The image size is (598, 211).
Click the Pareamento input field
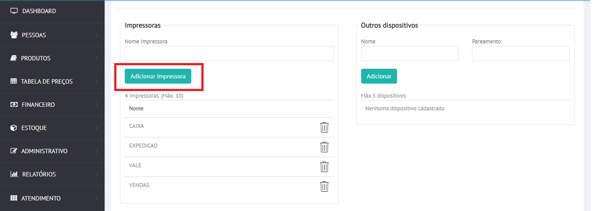pyautogui.click(x=521, y=53)
